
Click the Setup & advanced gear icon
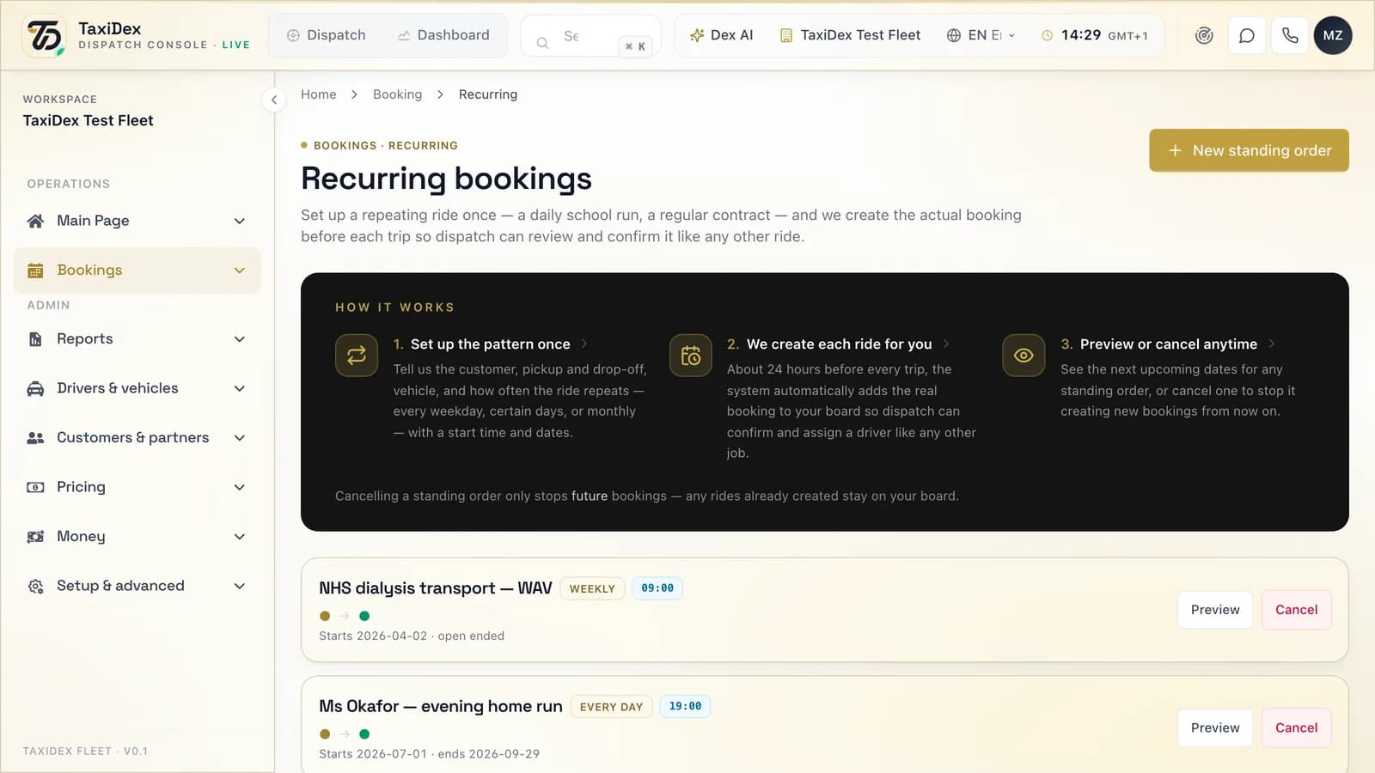coord(35,586)
